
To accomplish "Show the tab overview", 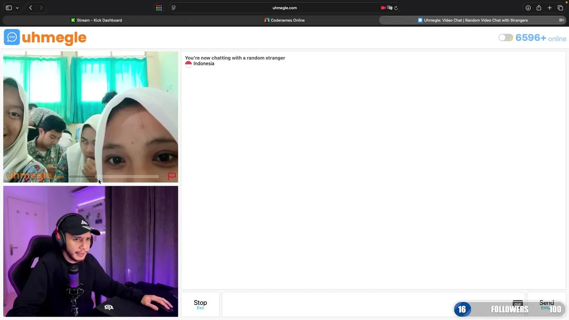I will tap(560, 8).
